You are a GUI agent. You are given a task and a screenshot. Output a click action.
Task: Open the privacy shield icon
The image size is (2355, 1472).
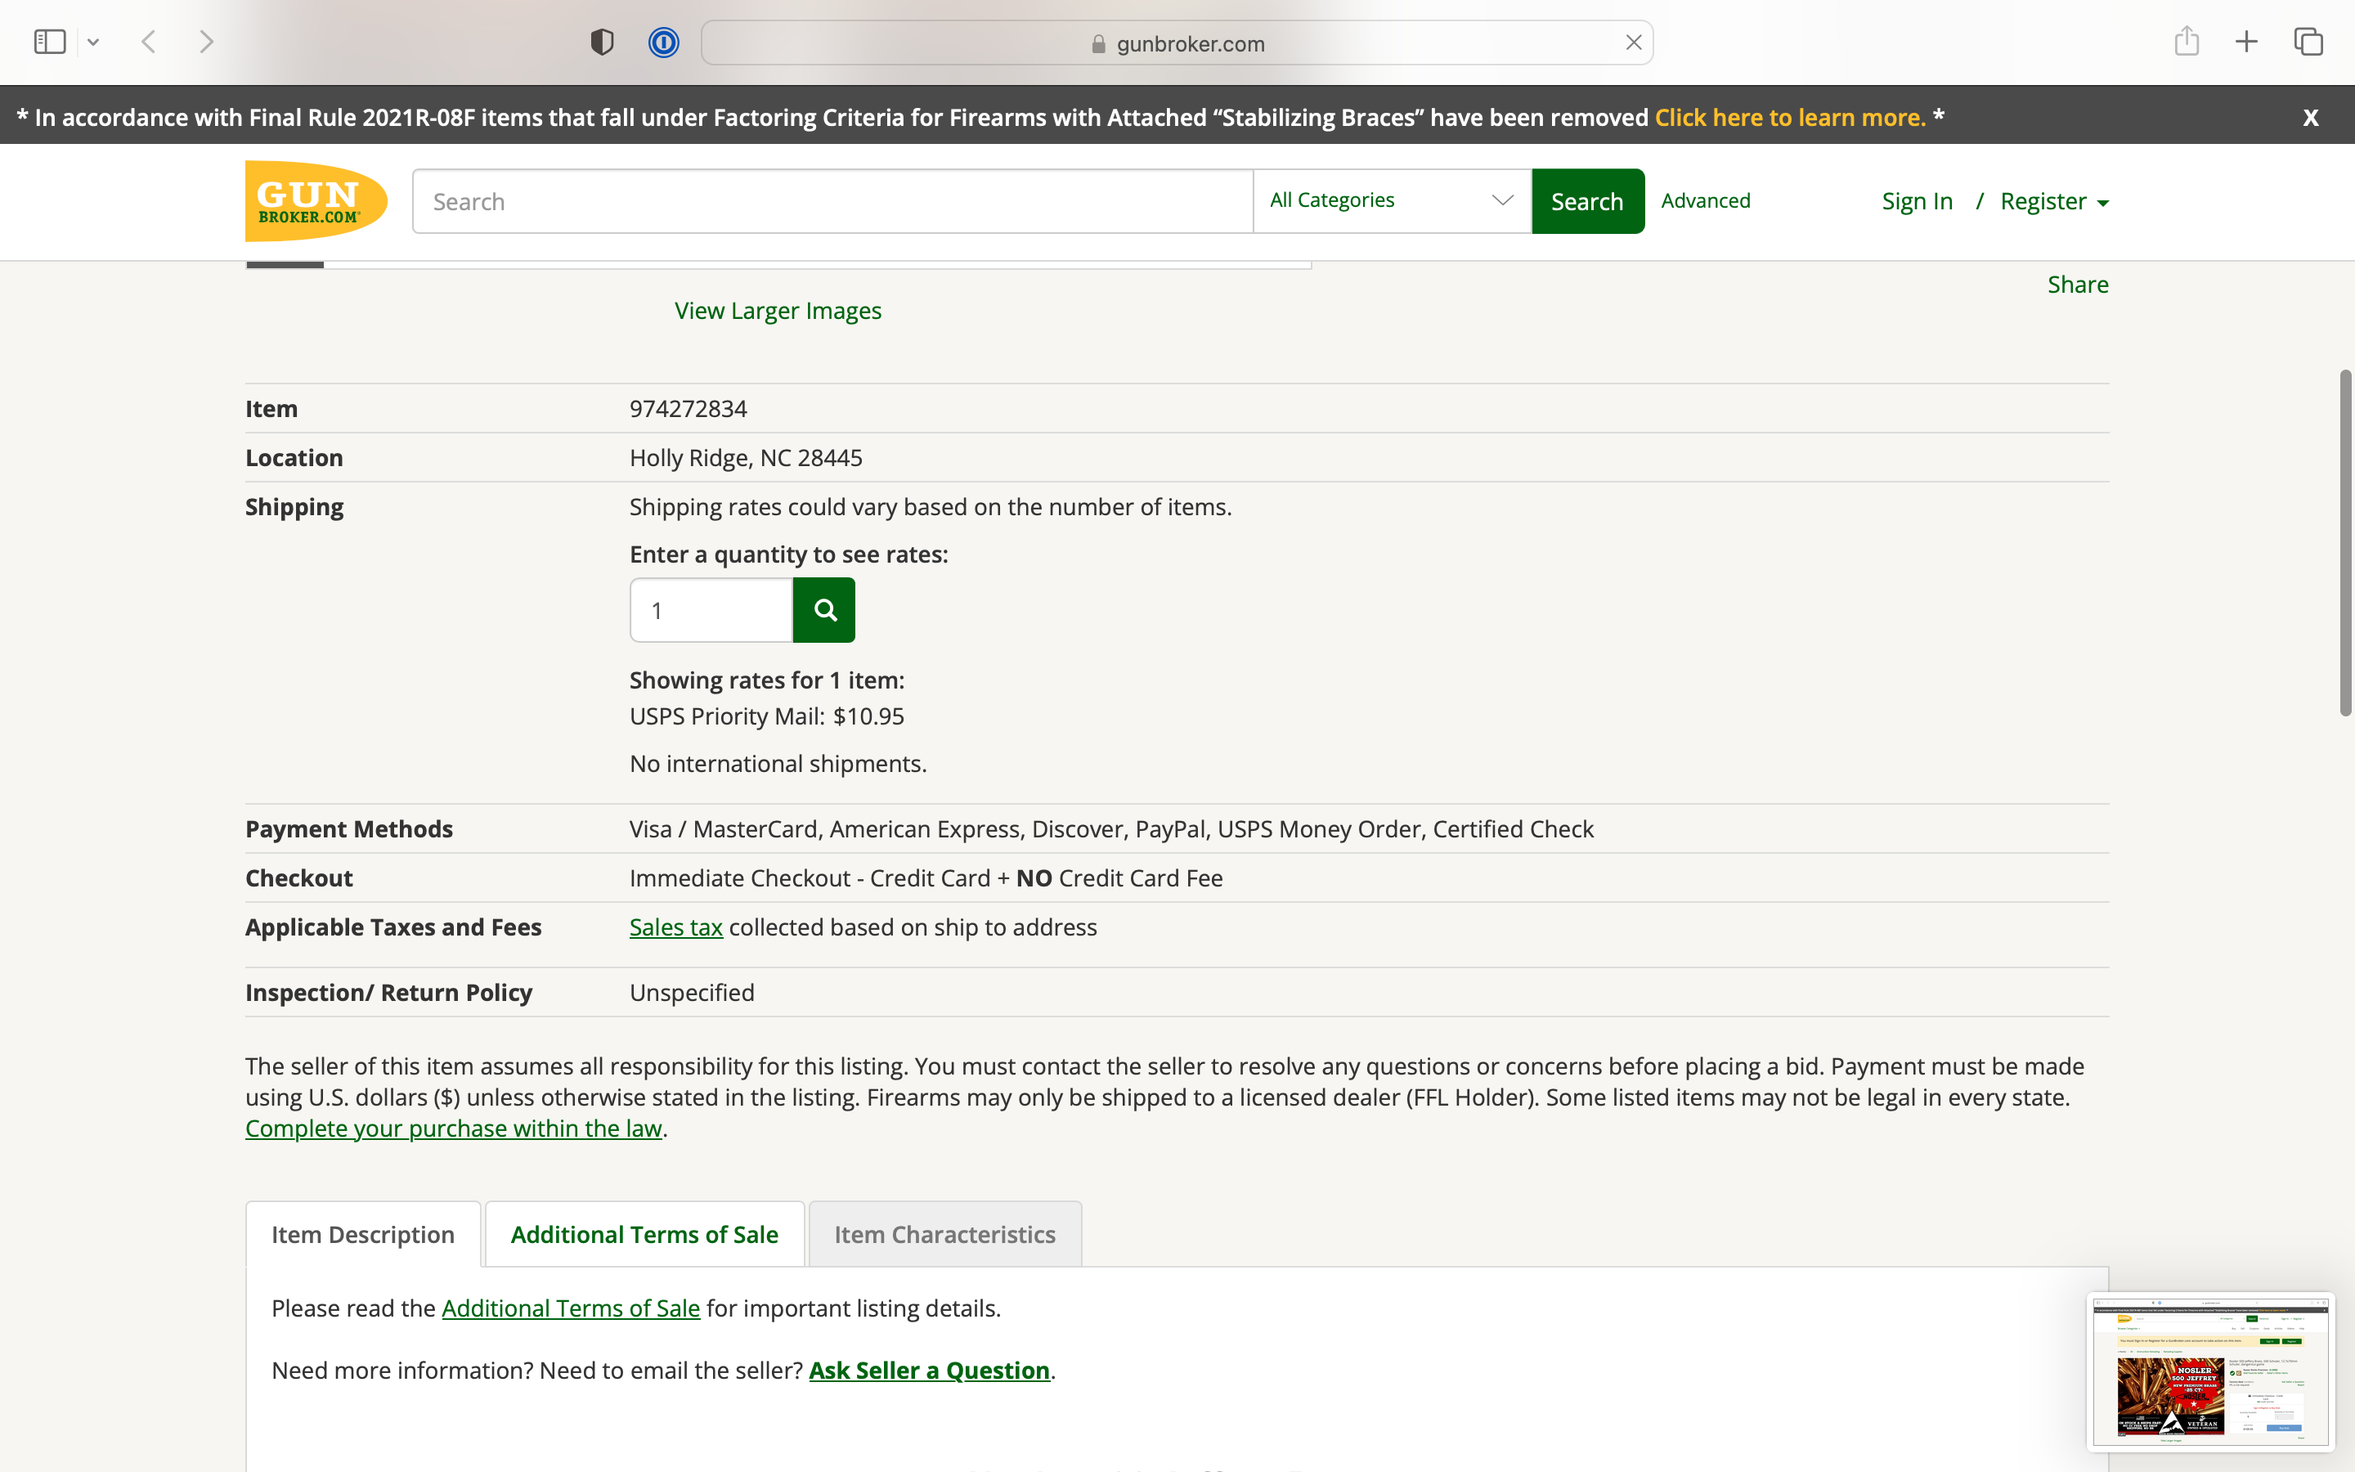point(603,42)
